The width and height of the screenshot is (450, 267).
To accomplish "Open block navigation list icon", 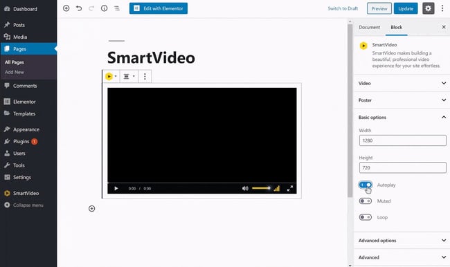I will click(x=117, y=8).
